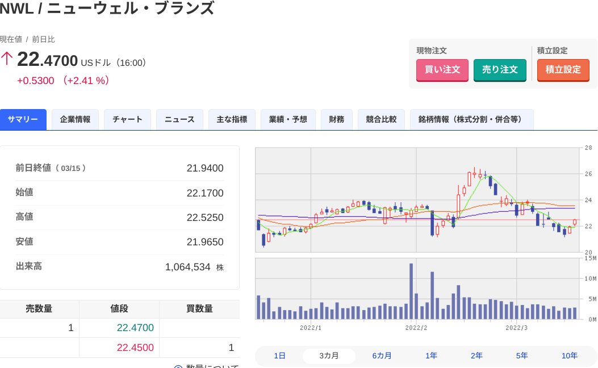Switch the chart to 6カ月

tap(382, 356)
